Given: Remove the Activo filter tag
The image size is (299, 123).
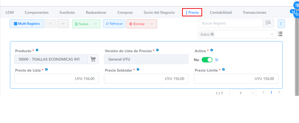Looking at the screenshot, I should coord(212,34).
